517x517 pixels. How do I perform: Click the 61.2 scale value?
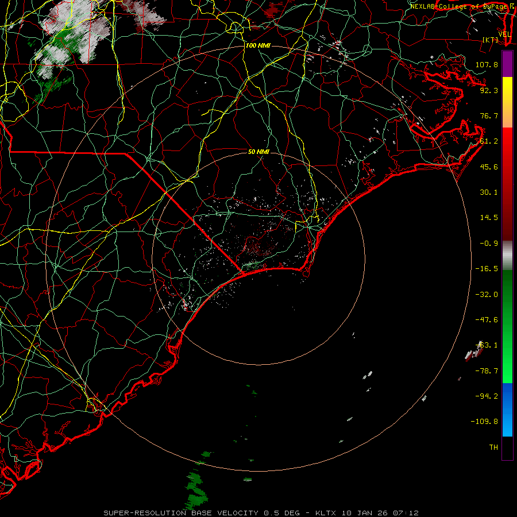pyautogui.click(x=489, y=141)
